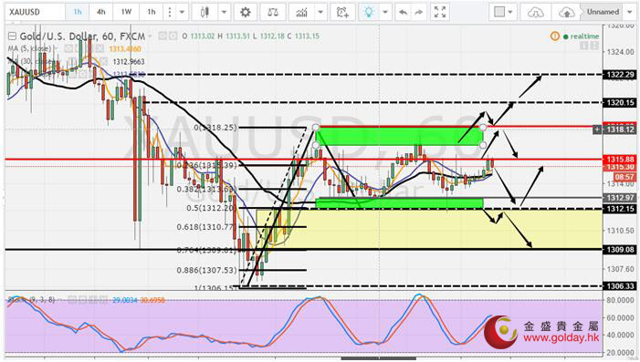This screenshot has height=362, width=640.
Task: Switch to the 1W timeframe
Action: click(126, 12)
